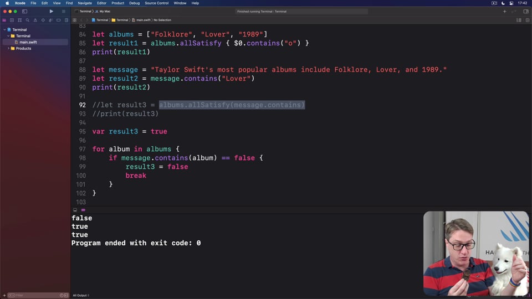Open Control Center in the menu bar
The width and height of the screenshot is (532, 299).
coord(511,3)
